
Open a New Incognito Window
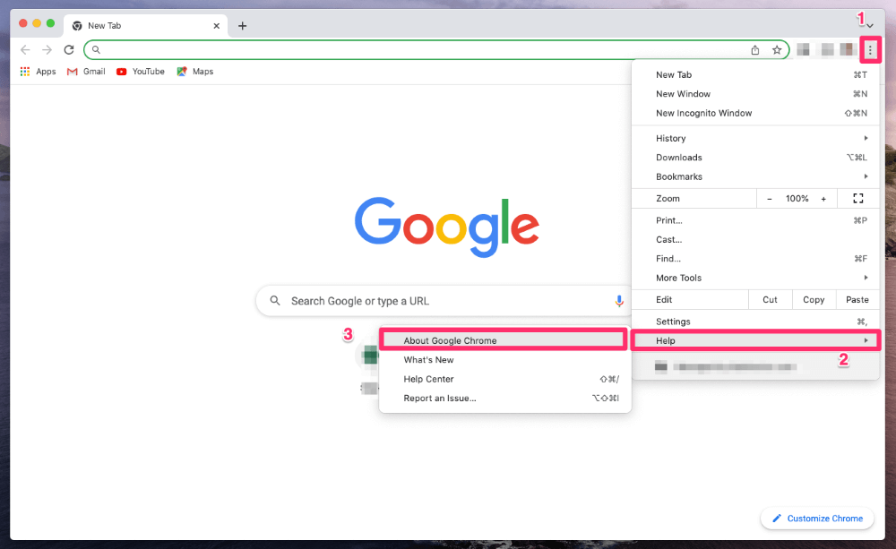pyautogui.click(x=755, y=113)
